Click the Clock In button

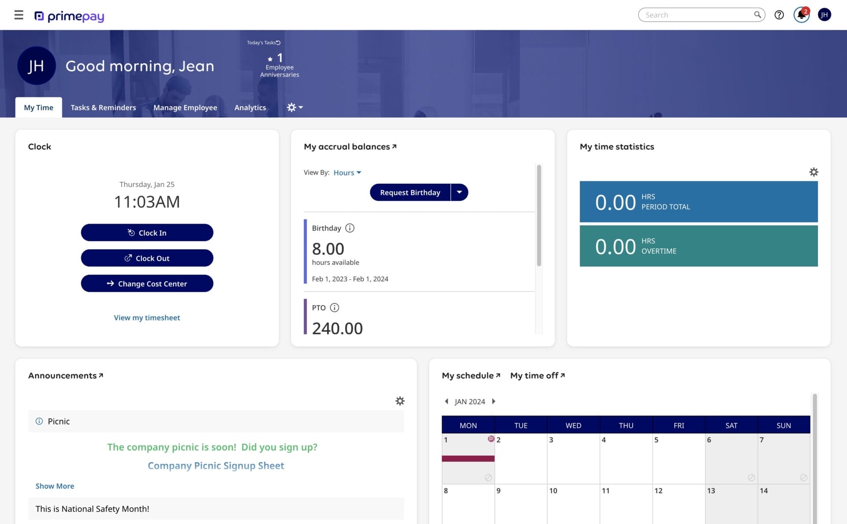147,232
